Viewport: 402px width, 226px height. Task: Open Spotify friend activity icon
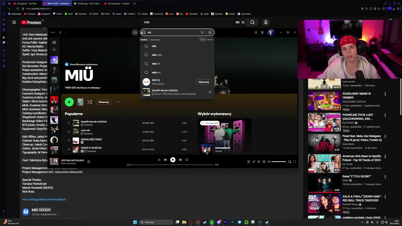pyautogui.click(x=262, y=32)
